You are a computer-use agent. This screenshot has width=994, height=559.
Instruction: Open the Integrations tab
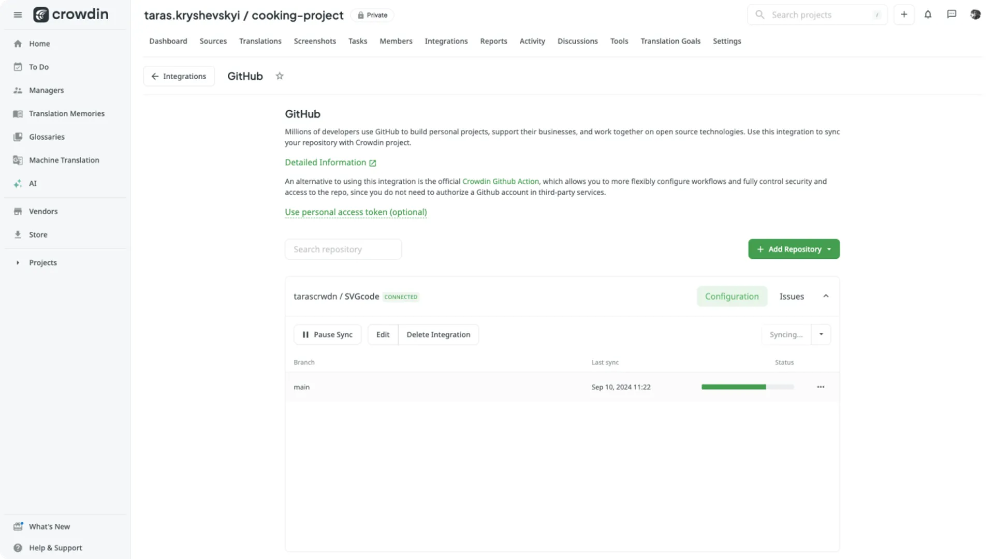pos(446,41)
